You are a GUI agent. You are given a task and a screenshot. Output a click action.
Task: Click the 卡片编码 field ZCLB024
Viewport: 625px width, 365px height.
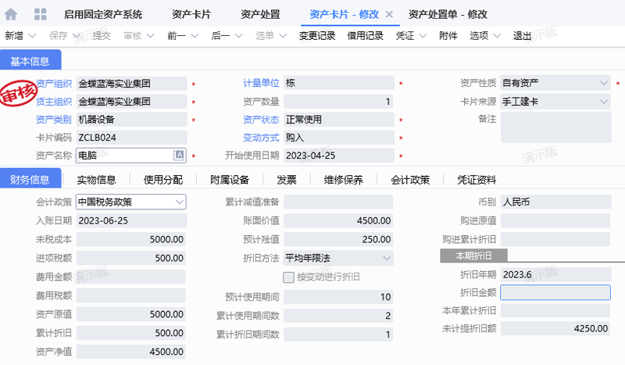point(131,138)
